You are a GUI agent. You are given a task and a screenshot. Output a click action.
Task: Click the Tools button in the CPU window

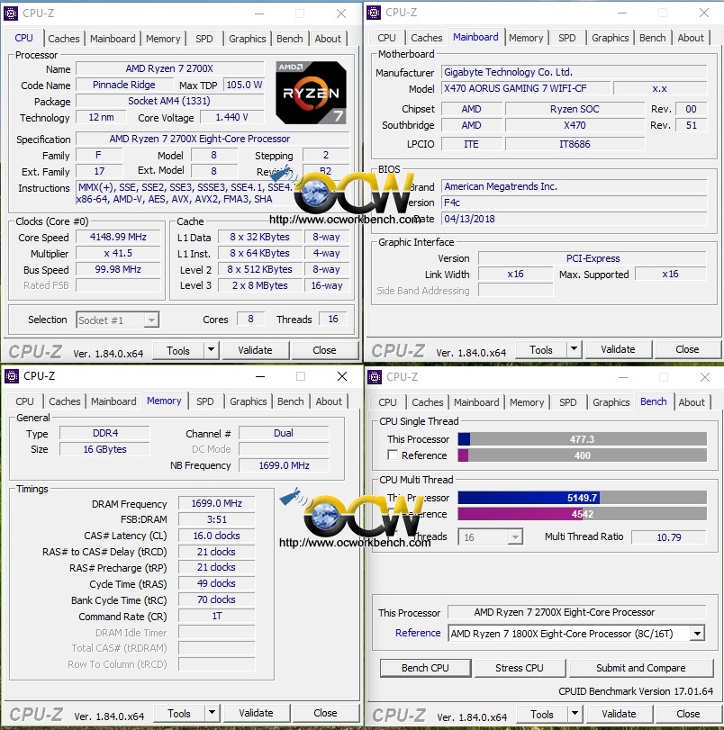(178, 350)
